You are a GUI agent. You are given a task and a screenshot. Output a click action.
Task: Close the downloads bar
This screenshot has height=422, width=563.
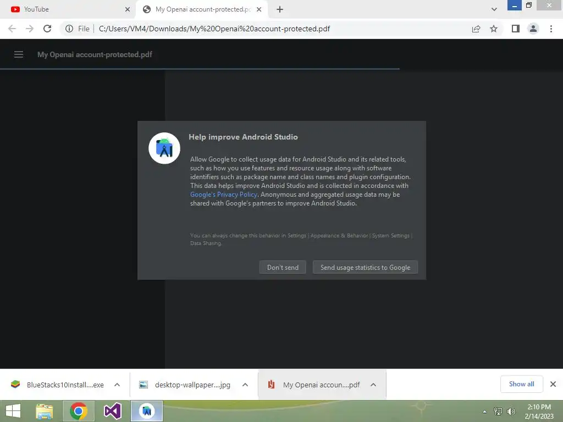(x=553, y=384)
